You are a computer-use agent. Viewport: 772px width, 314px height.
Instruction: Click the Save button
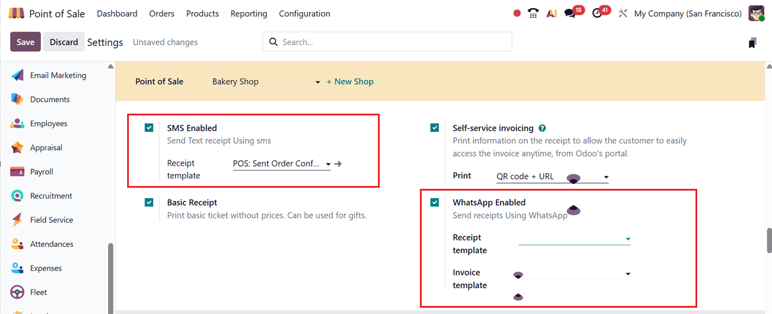pos(25,42)
